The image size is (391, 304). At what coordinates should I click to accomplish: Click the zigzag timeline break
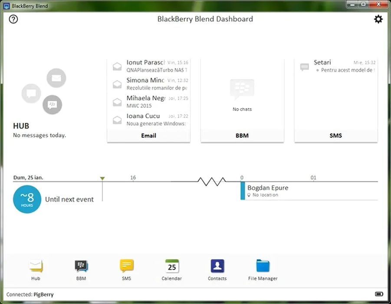tap(212, 182)
